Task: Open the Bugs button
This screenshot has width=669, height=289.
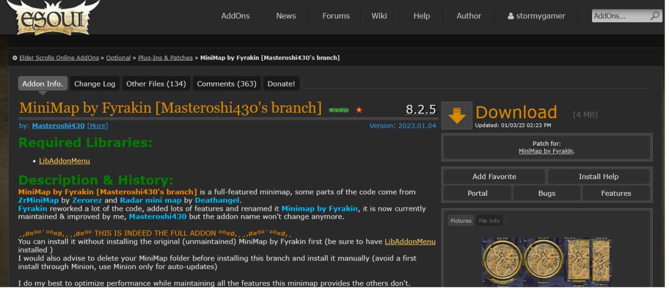Action: click(x=546, y=193)
